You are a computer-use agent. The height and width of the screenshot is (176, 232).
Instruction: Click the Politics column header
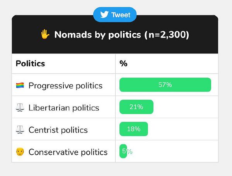[x=30, y=64]
